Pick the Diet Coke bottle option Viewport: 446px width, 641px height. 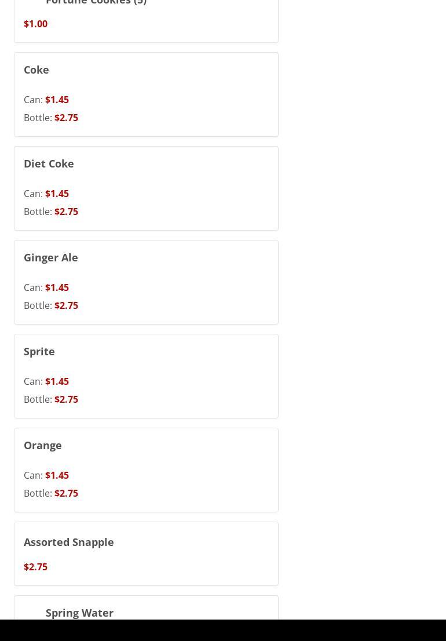click(x=66, y=212)
